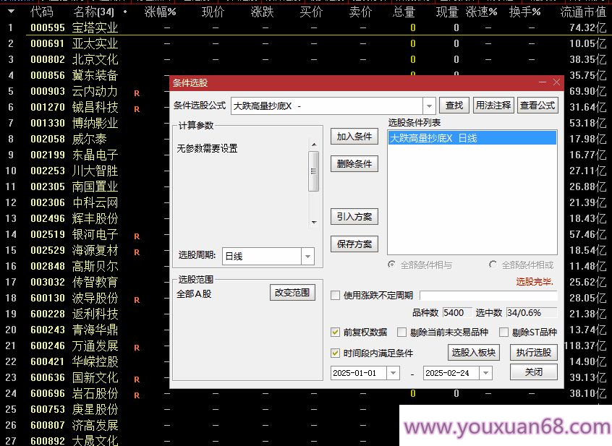Select 大跌高量抄底X 日线 in condition list
612x446 pixels.
pos(472,138)
